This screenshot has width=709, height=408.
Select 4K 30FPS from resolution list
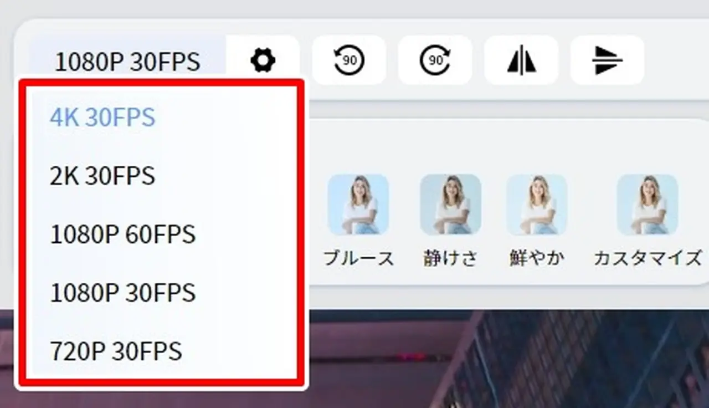(x=102, y=118)
